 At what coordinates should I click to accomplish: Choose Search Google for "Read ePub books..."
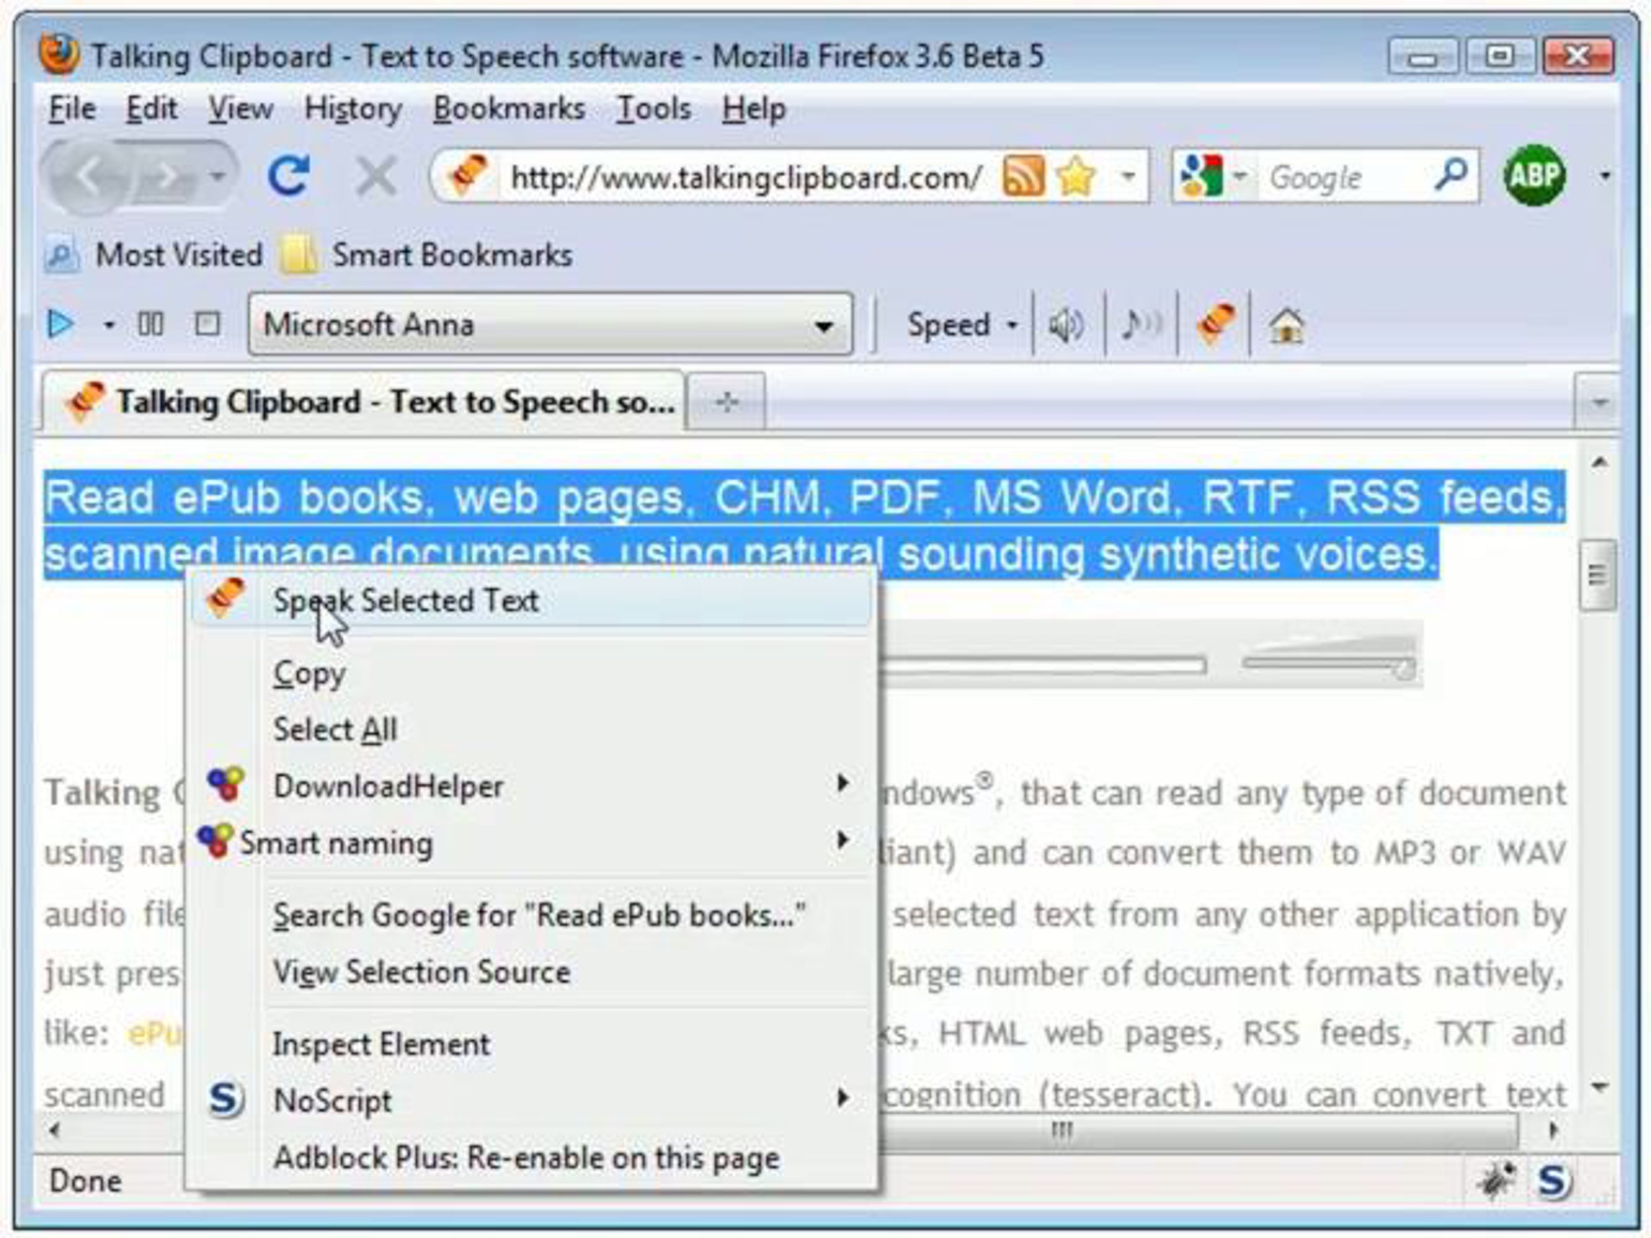coord(532,915)
